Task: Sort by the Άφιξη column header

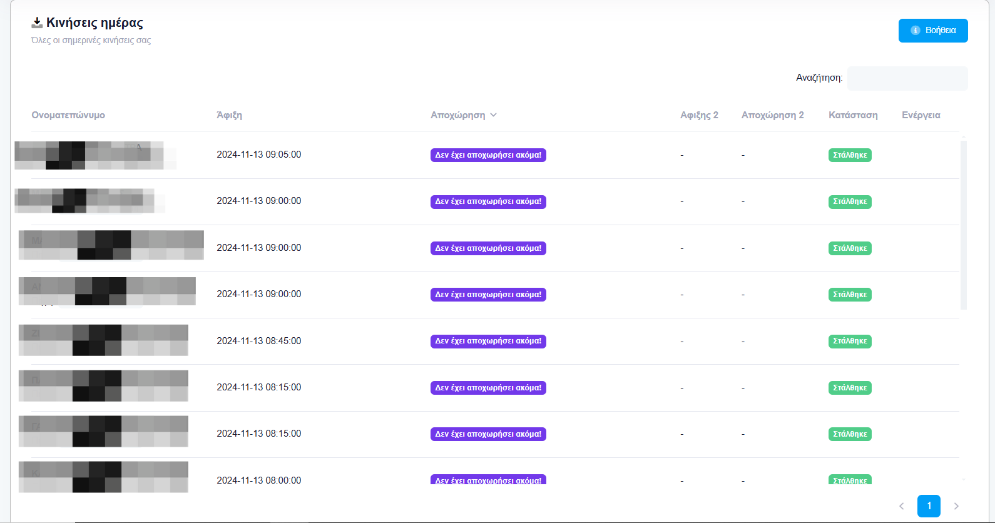Action: click(x=229, y=115)
